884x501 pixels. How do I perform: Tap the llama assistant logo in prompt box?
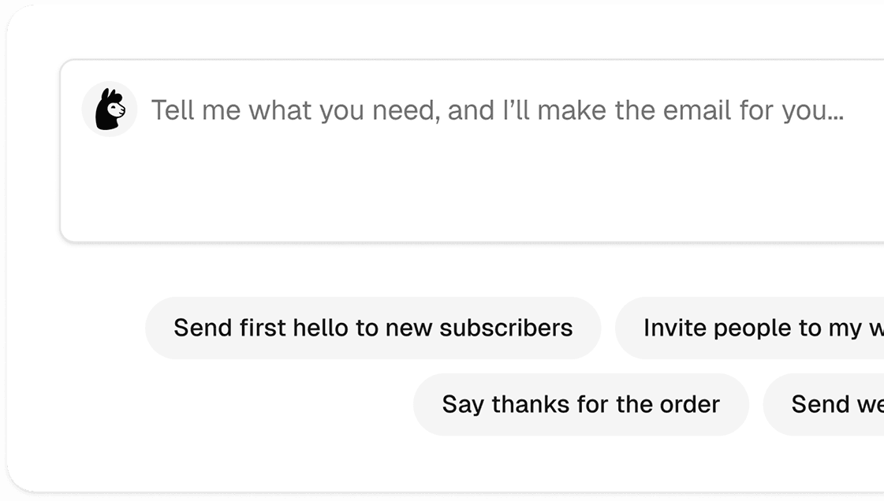point(110,109)
